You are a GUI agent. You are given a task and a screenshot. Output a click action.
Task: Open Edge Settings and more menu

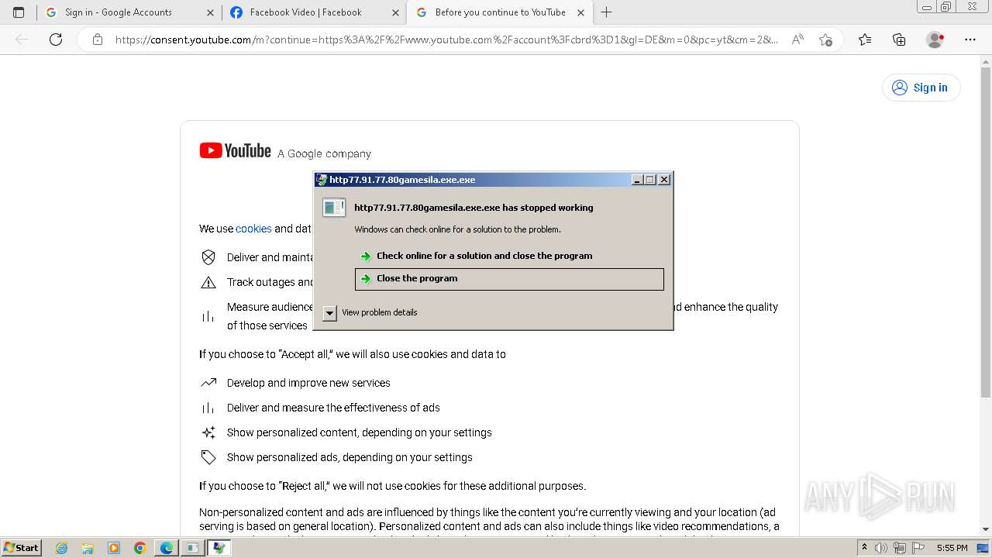(x=970, y=40)
